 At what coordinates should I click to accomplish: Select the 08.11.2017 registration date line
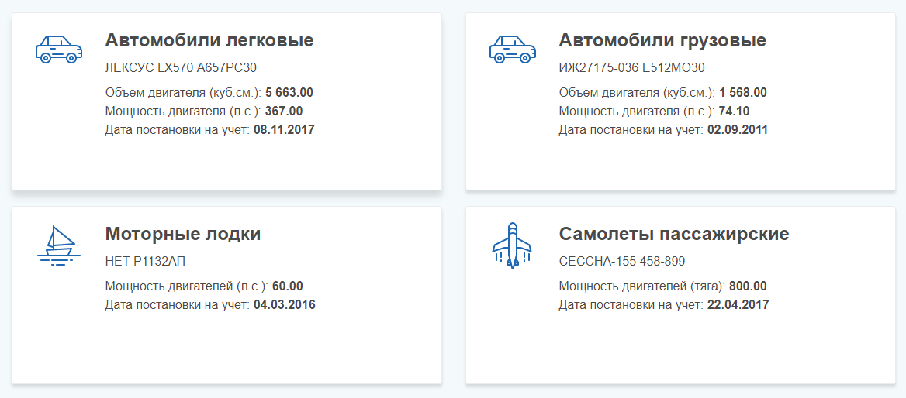[209, 129]
